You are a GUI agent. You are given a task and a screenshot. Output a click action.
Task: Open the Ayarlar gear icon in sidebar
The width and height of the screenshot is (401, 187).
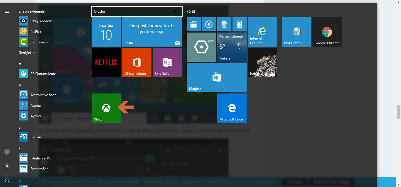tap(7, 166)
